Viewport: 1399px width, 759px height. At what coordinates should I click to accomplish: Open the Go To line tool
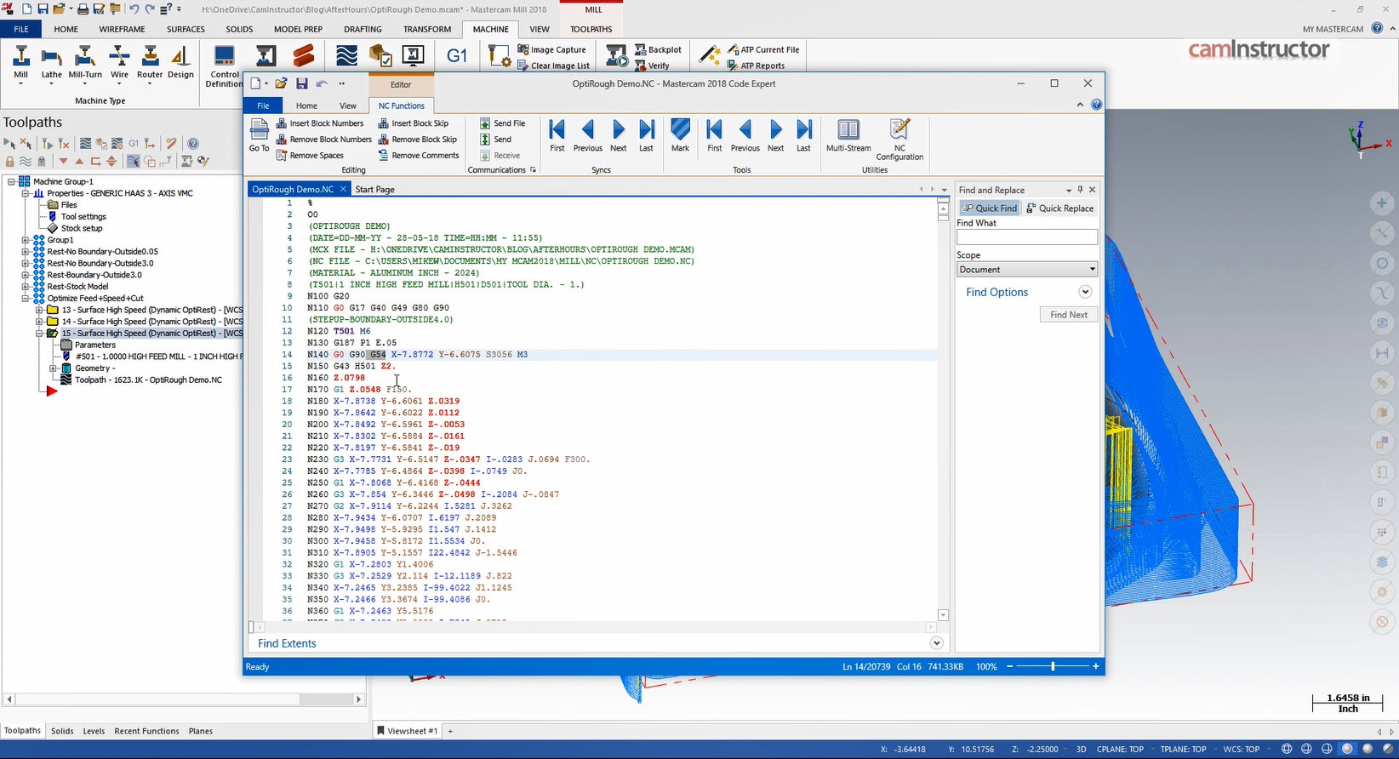click(x=260, y=136)
